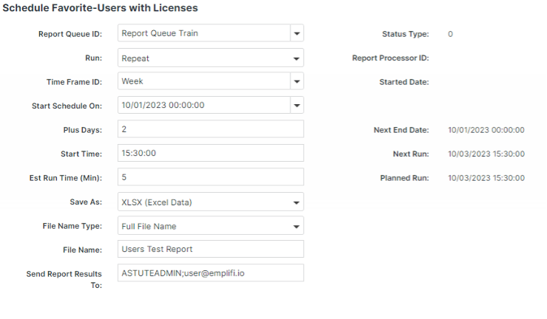Focus the Start Time field showing 15:30:00
This screenshot has width=547, height=319.
[210, 154]
